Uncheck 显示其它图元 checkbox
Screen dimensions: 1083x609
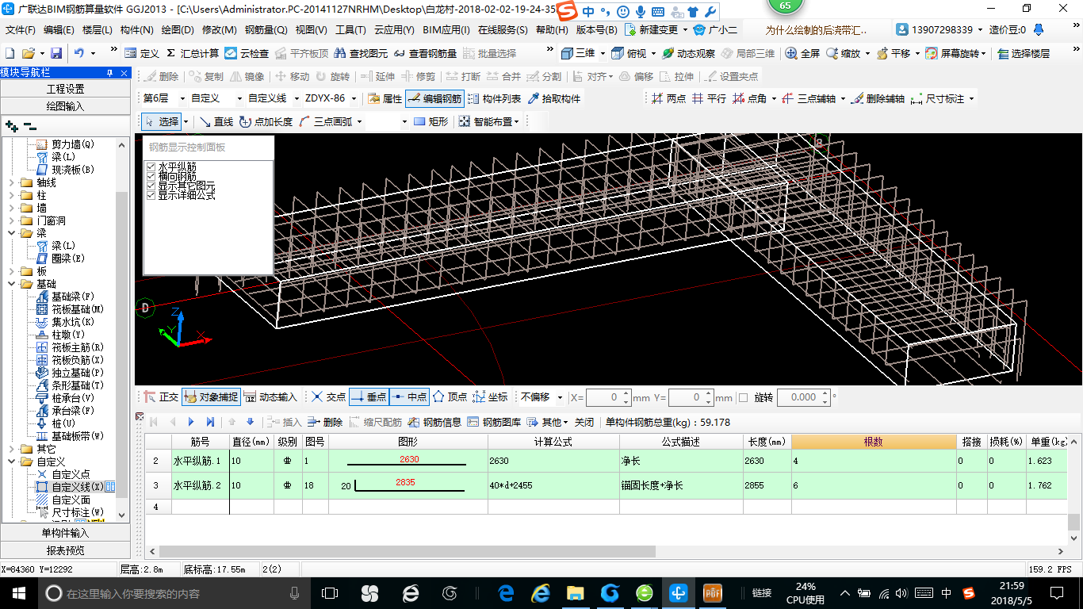[151, 186]
